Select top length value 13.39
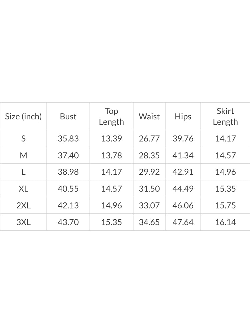Screen dimensions: 250x333 tap(111, 139)
